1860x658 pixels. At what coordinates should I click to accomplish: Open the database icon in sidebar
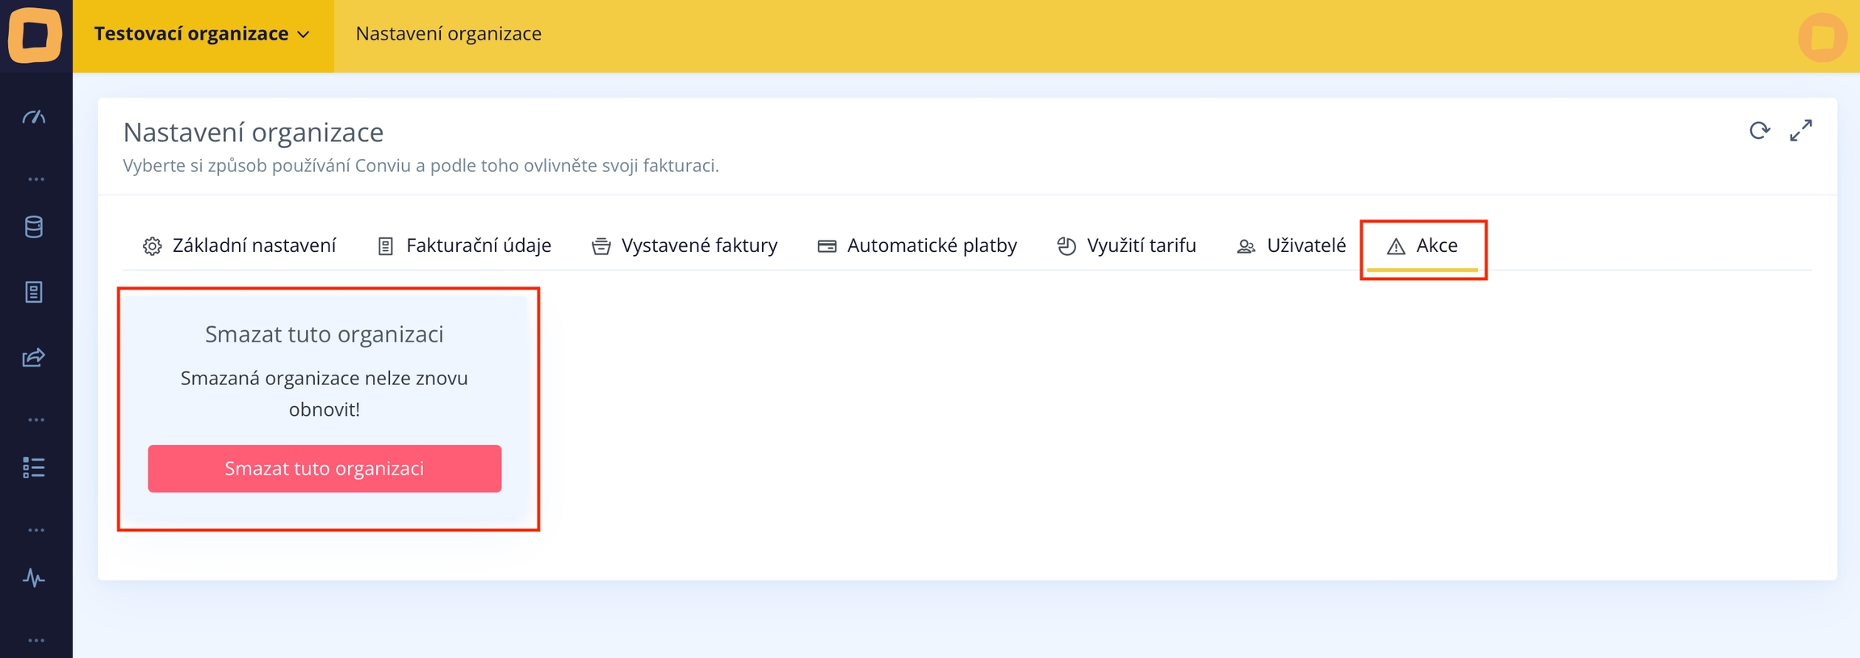tap(34, 227)
